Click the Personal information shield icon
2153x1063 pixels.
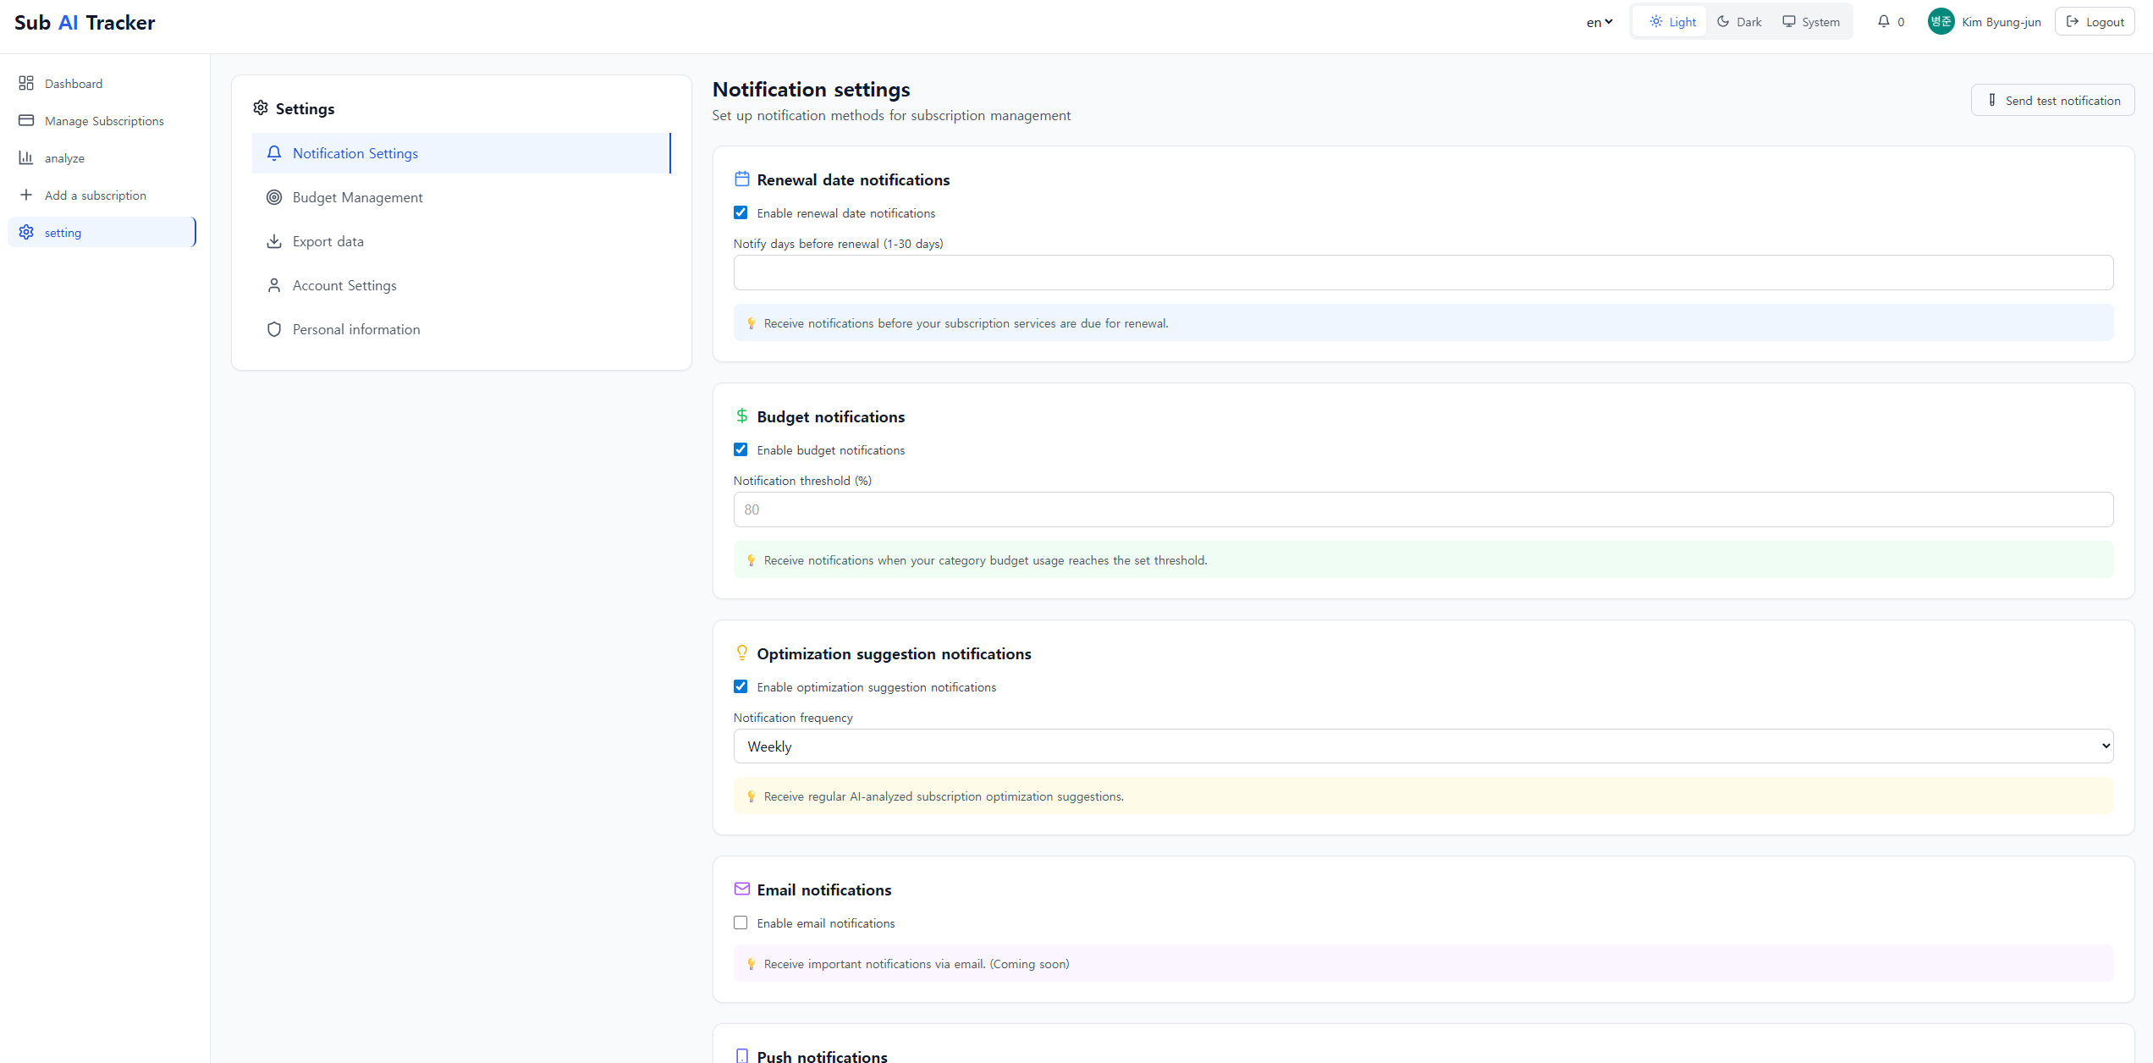click(274, 329)
